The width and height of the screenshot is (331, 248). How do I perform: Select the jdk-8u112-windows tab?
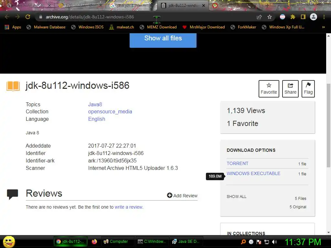coord(183,5)
